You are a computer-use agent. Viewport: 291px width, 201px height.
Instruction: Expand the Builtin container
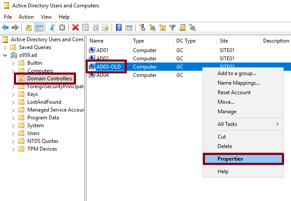pyautogui.click(x=13, y=63)
